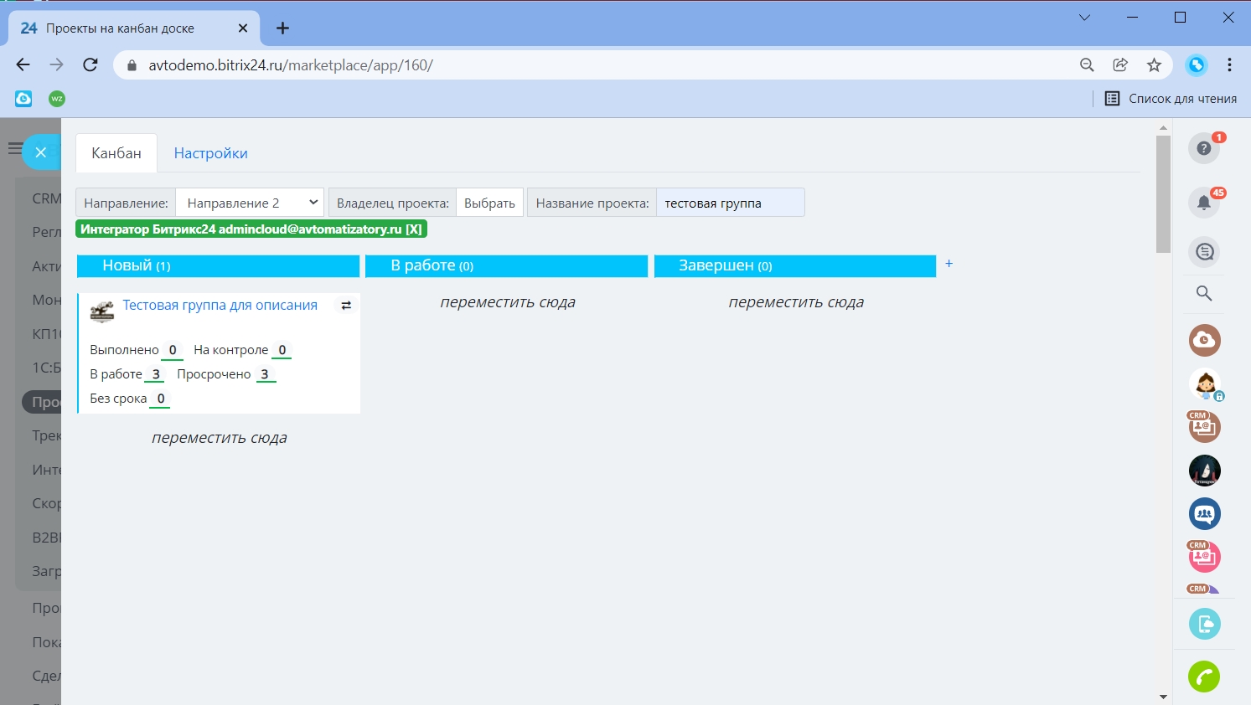
Task: Click the help question mark icon
Action: tap(1203, 148)
